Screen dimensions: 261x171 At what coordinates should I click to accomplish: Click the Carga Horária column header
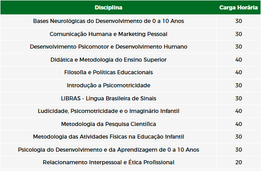238,8
